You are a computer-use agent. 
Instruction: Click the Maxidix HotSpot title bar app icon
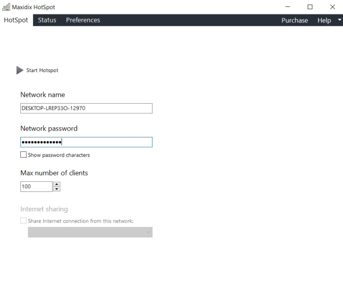click(x=7, y=6)
